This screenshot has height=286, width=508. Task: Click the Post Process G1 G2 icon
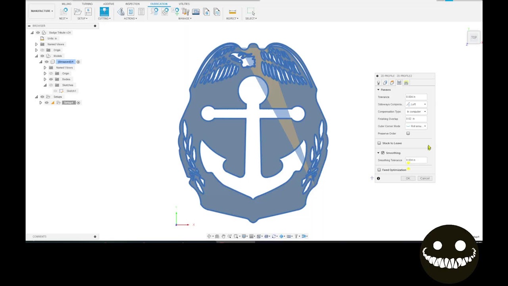pyautogui.click(x=131, y=12)
